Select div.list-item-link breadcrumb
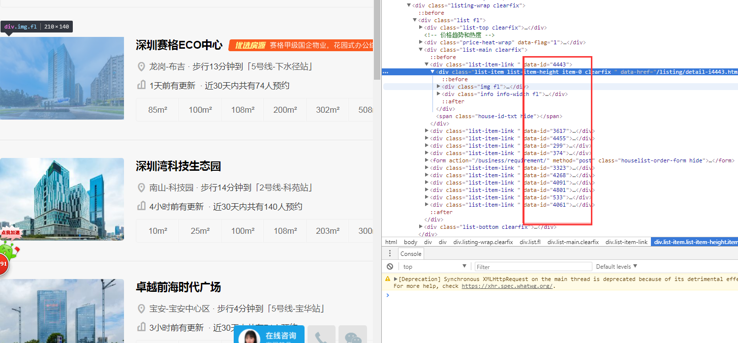Viewport: 738px width, 343px height. click(626, 242)
